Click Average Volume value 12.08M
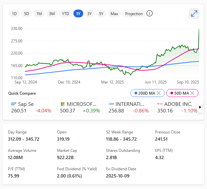The width and height of the screenshot is (207, 189). tap(15, 157)
